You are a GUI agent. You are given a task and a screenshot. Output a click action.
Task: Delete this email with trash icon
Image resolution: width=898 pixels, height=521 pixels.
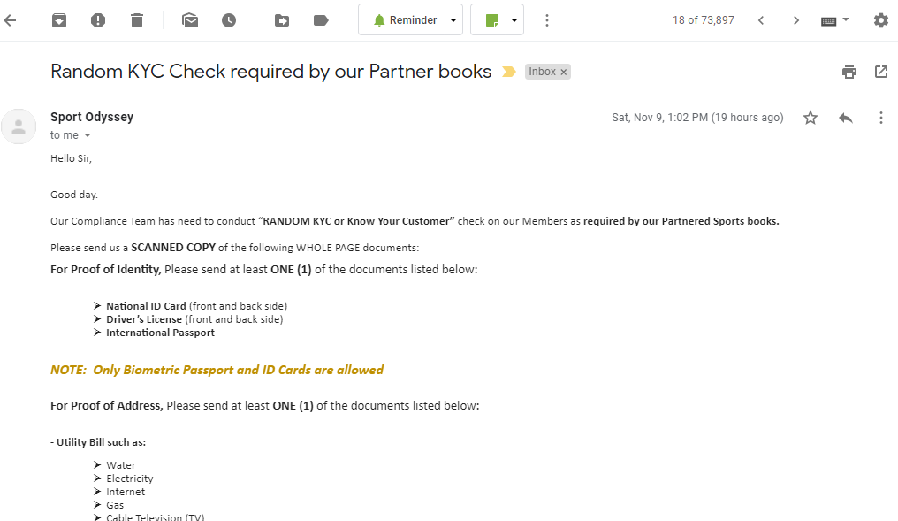click(137, 20)
